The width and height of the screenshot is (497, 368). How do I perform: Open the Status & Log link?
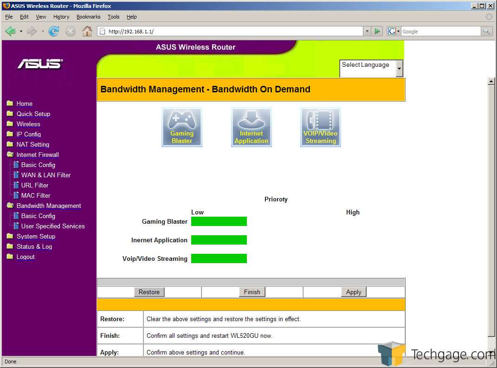click(x=34, y=246)
